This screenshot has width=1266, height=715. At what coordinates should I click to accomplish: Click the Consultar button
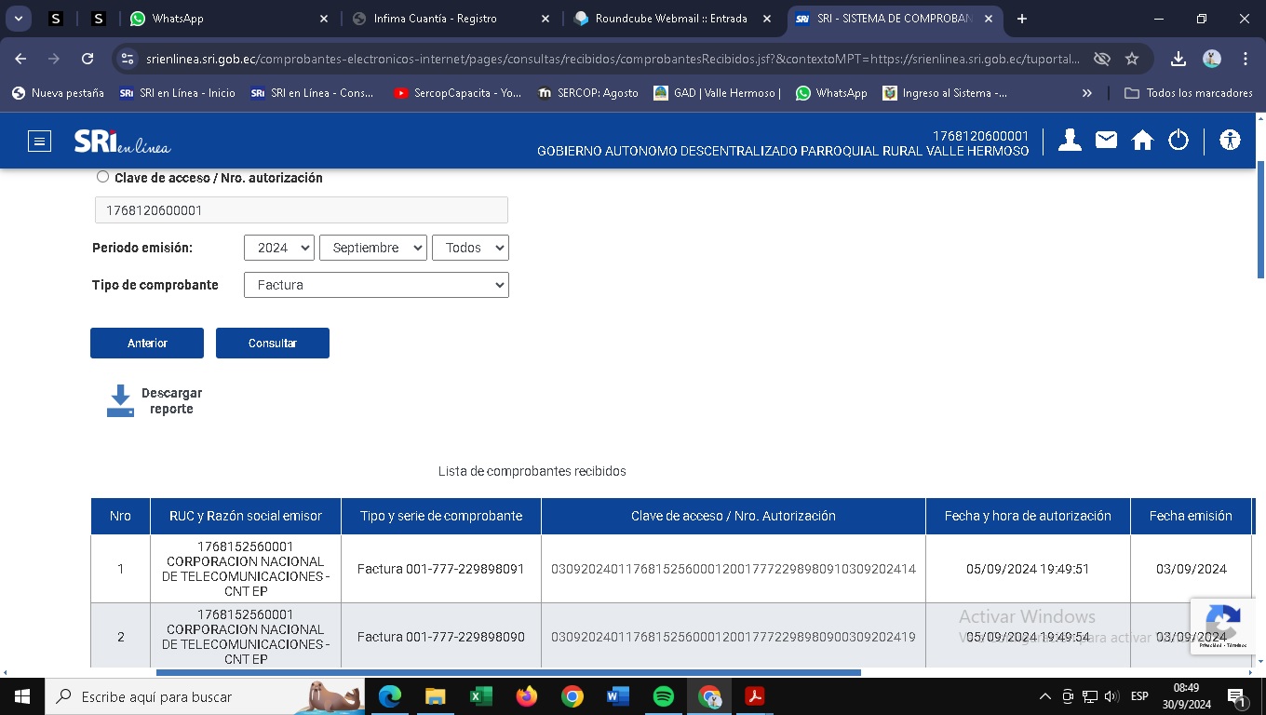272,343
